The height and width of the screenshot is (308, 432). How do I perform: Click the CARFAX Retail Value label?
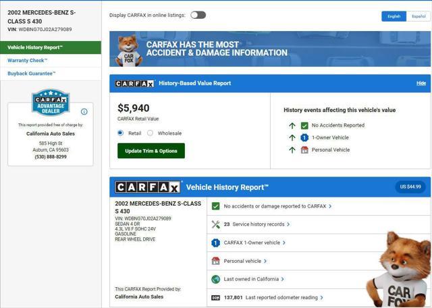point(138,119)
